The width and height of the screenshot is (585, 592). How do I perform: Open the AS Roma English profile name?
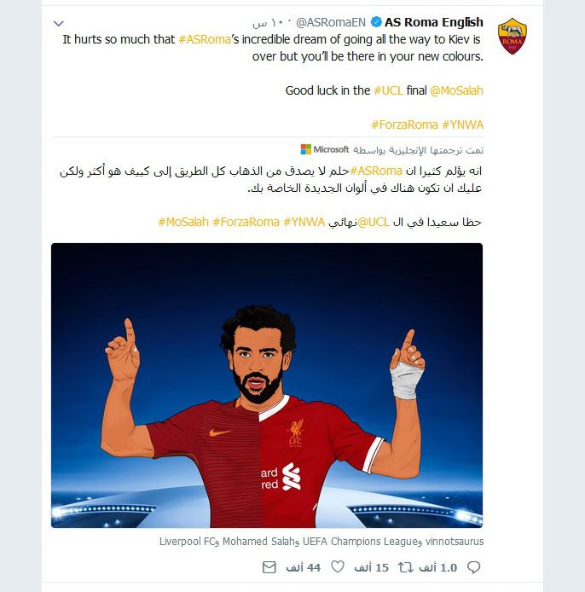(434, 22)
